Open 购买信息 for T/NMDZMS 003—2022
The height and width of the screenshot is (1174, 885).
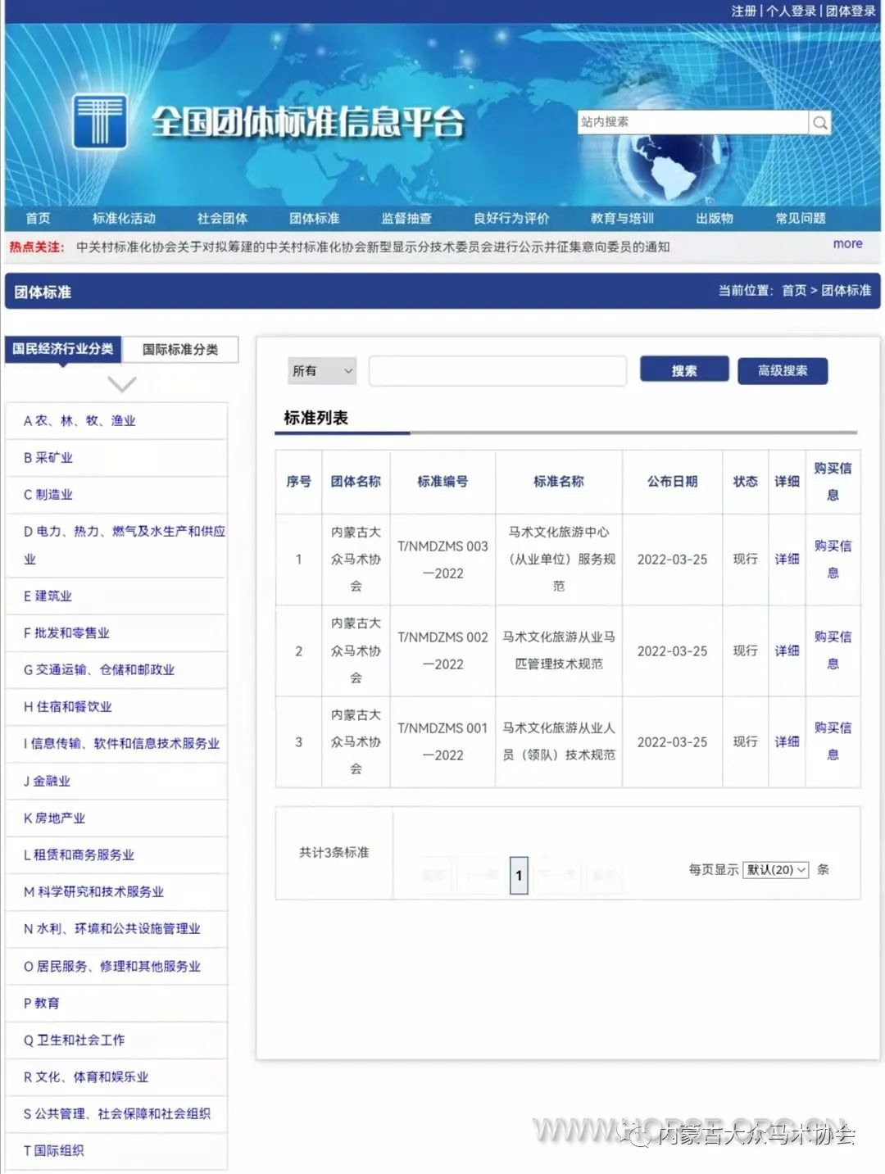[x=833, y=559]
